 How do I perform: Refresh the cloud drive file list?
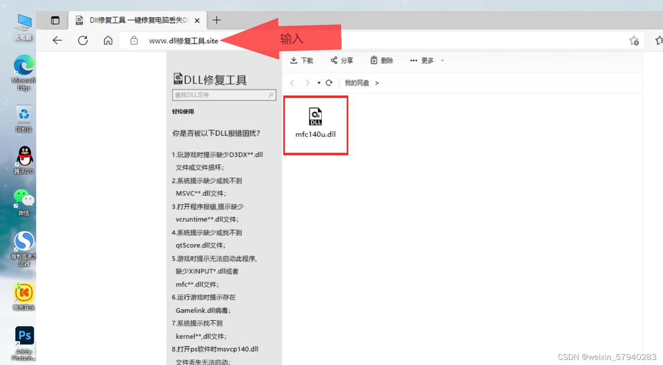329,83
